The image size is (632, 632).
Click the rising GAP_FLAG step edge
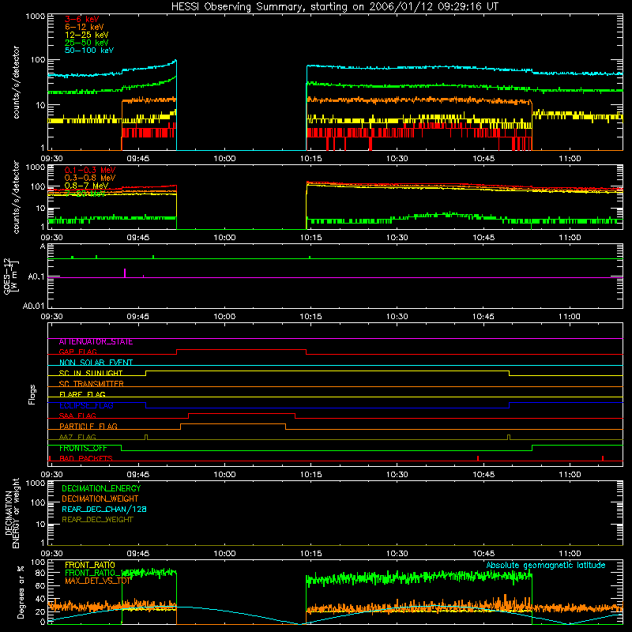[176, 352]
